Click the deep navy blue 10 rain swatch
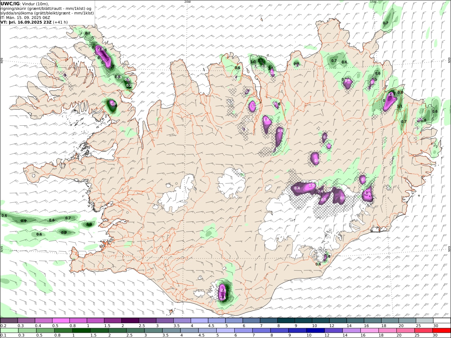Screen dimensions: 451x338 click(x=315, y=331)
